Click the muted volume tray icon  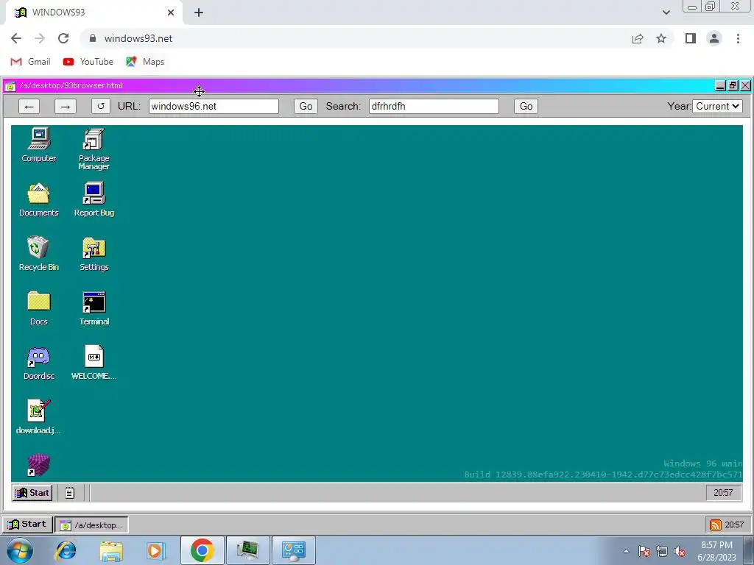[x=680, y=552]
